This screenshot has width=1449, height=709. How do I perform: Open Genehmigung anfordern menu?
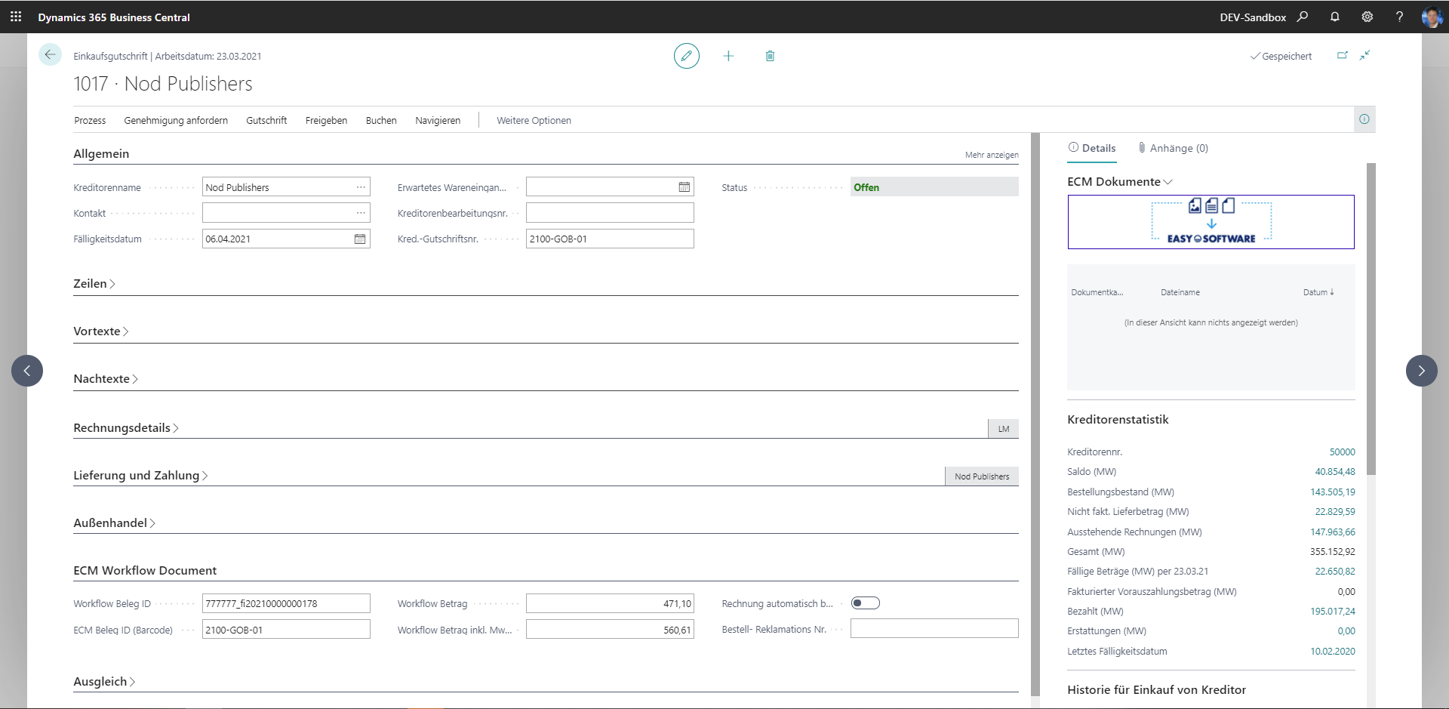pos(176,121)
